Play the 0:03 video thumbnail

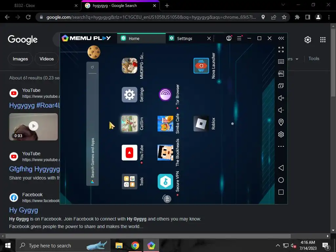pos(33,127)
